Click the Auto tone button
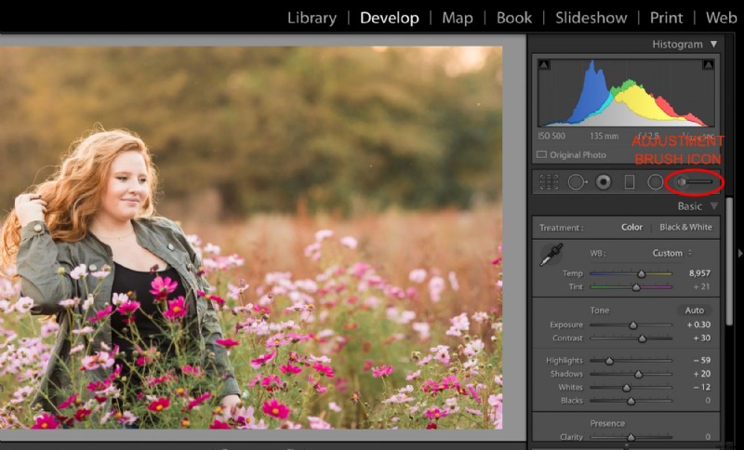The image size is (744, 450). point(694,311)
